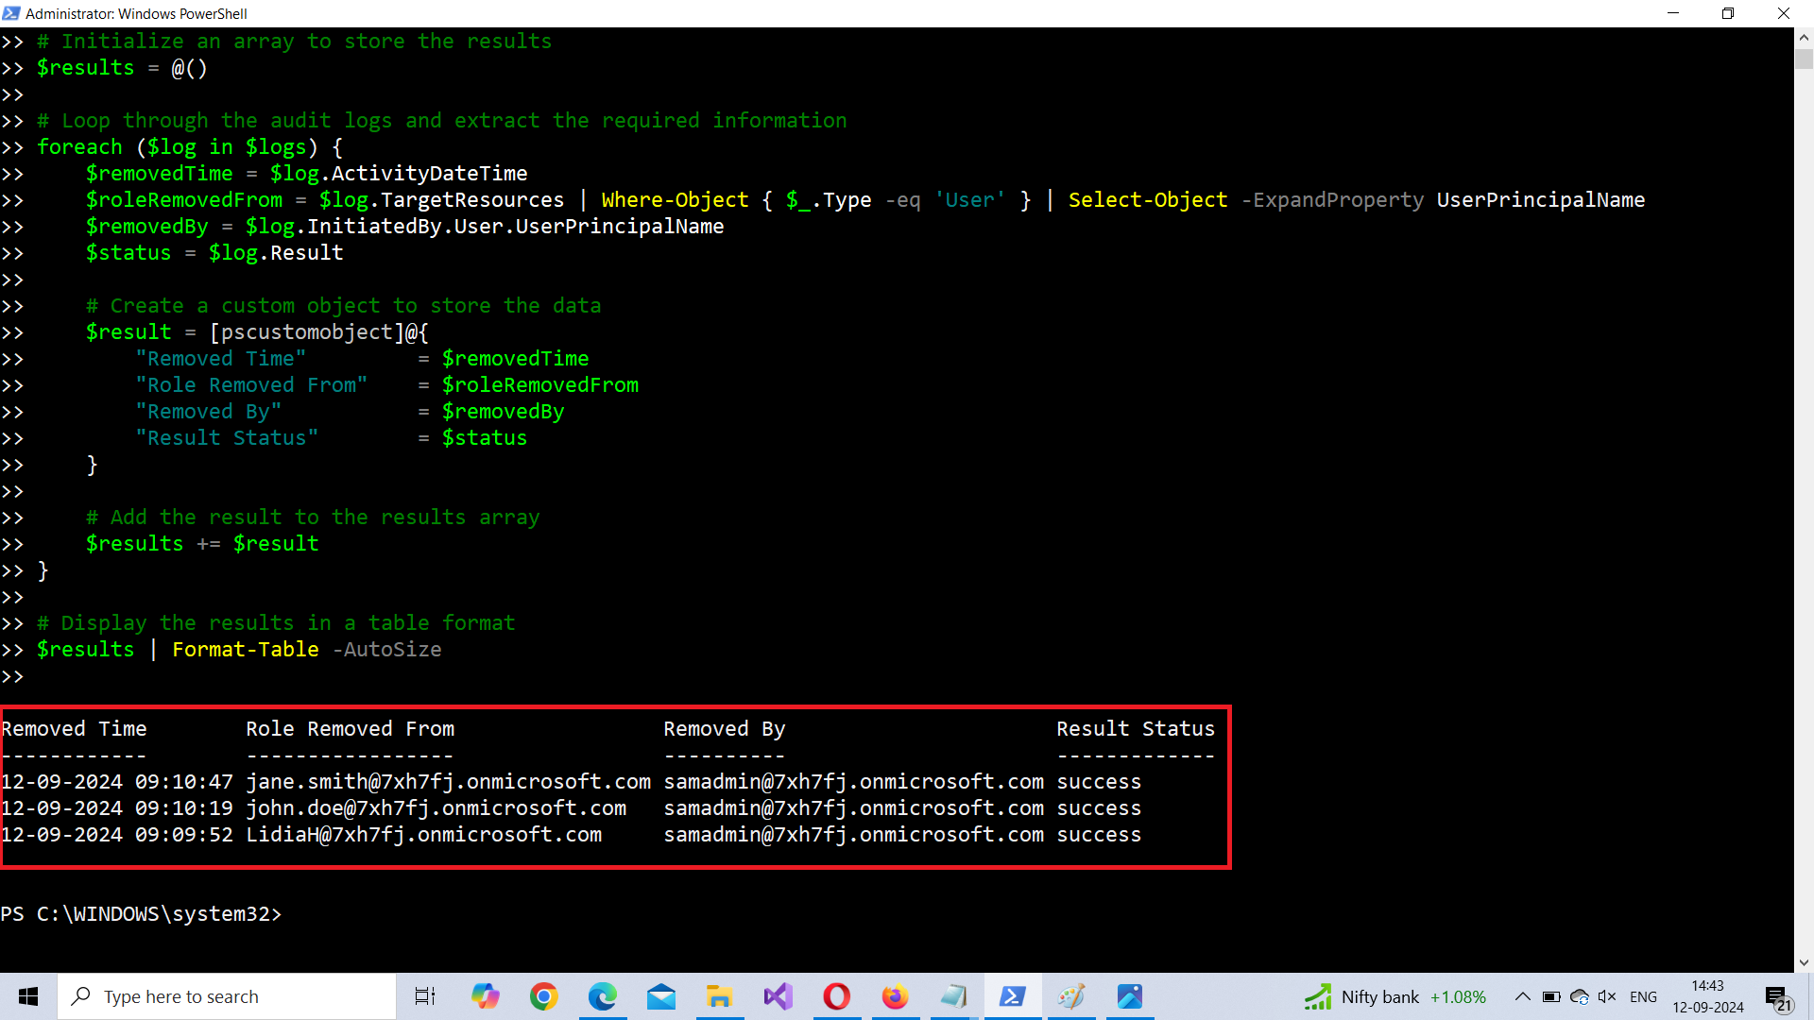Image resolution: width=1814 pixels, height=1020 pixels.
Task: Open the Paint app in the taskbar
Action: [x=1070, y=996]
